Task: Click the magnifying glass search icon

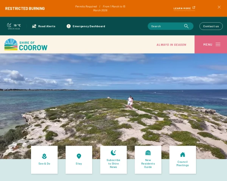Action: click(186, 26)
